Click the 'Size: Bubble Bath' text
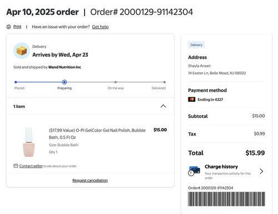This screenshot has width=278, height=214. 63,145
